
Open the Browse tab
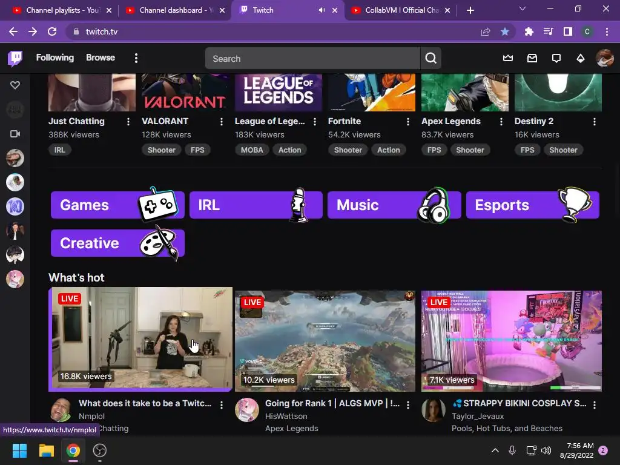(101, 58)
